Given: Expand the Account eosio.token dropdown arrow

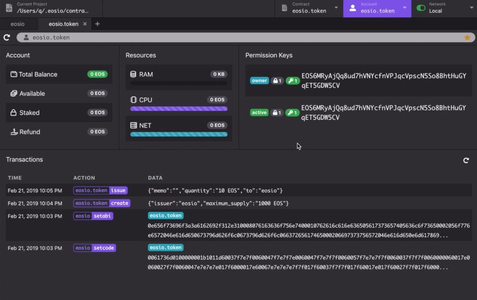Looking at the screenshot, I should pos(405,8).
